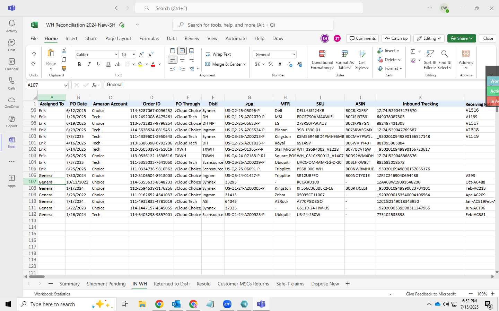Viewport: 499px width, 311px height.
Task: Click Workbook Statistics in status bar
Action: pos(52,294)
